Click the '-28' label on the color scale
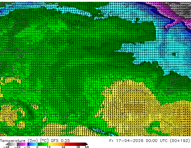Image resolution: width=191 pixels, height=148 pixels. (x=6, y=147)
